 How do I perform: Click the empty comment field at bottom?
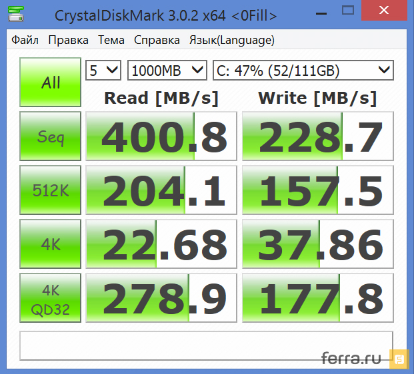tap(207, 346)
